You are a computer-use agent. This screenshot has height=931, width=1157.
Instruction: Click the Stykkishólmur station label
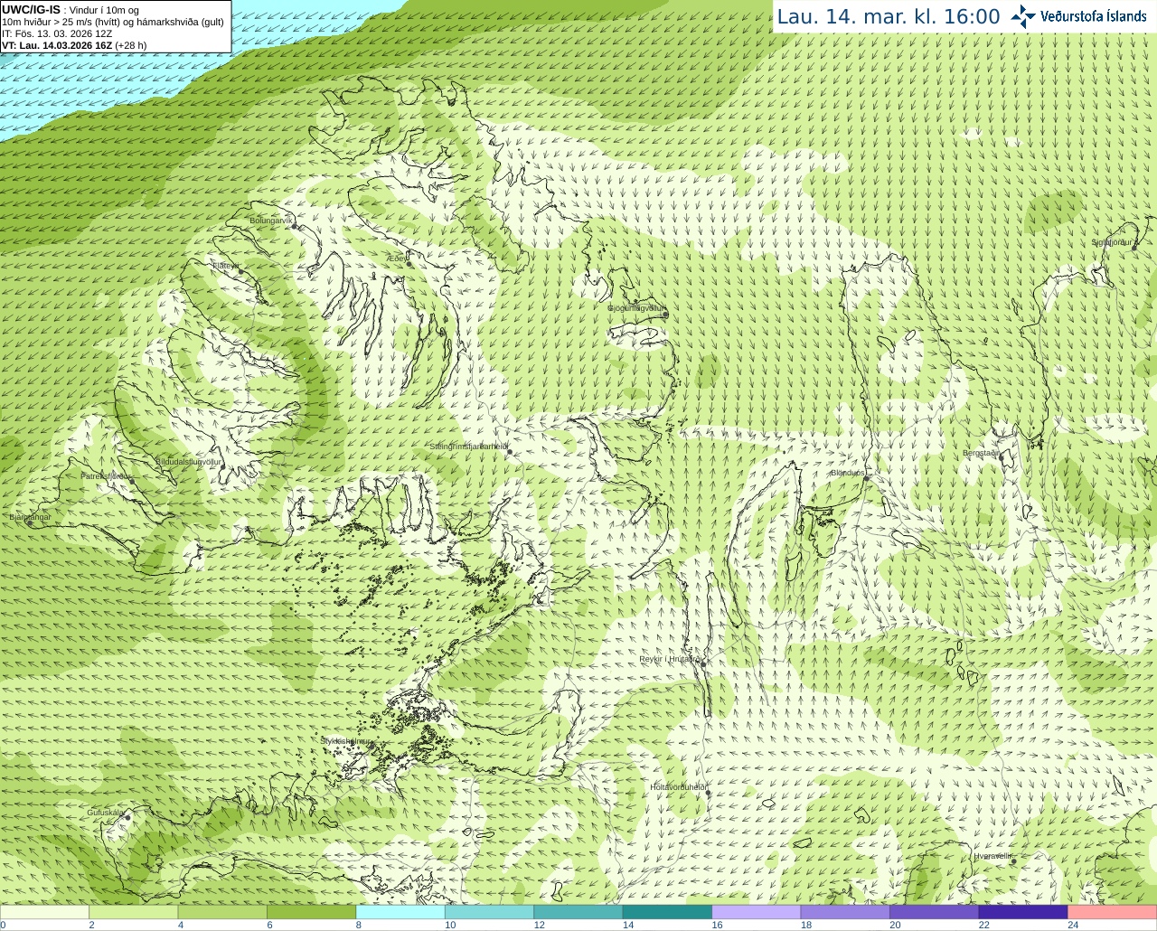coord(345,740)
